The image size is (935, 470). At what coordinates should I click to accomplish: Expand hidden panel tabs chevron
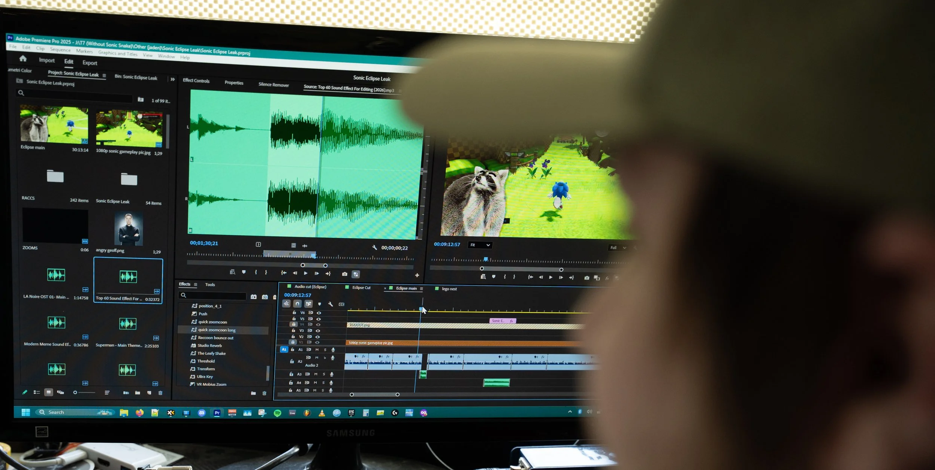172,80
